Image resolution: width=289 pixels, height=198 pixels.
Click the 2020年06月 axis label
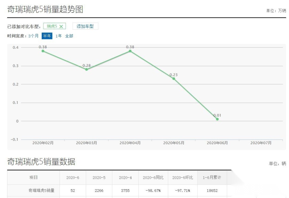pyautogui.click(x=217, y=143)
